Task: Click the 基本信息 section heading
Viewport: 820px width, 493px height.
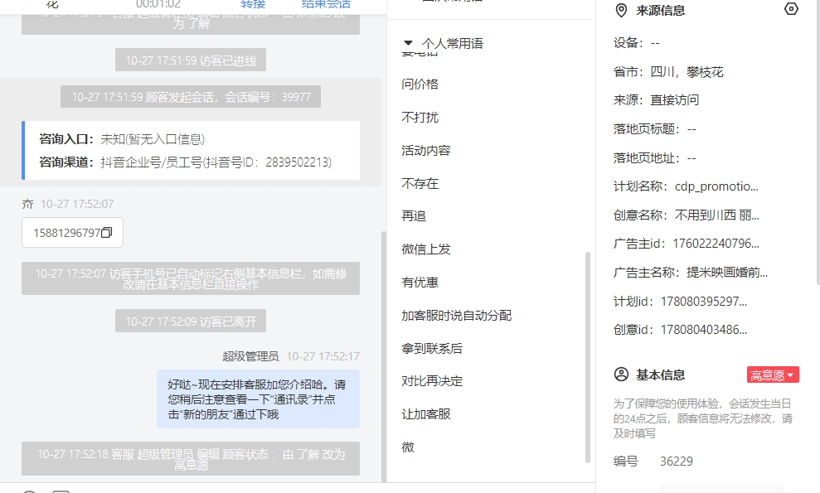Action: 661,375
